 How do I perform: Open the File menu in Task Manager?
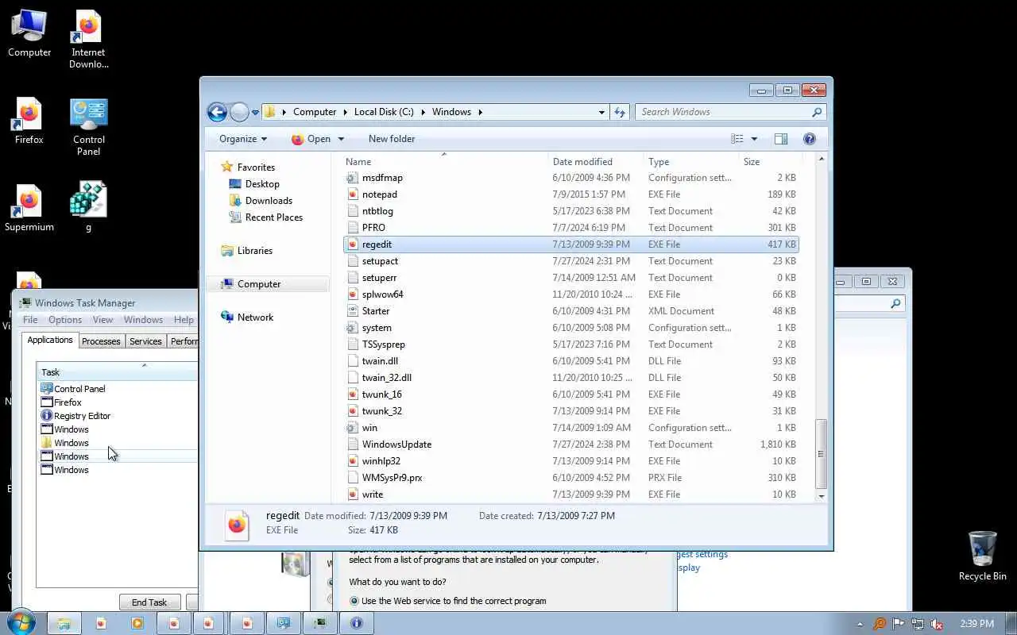30,320
